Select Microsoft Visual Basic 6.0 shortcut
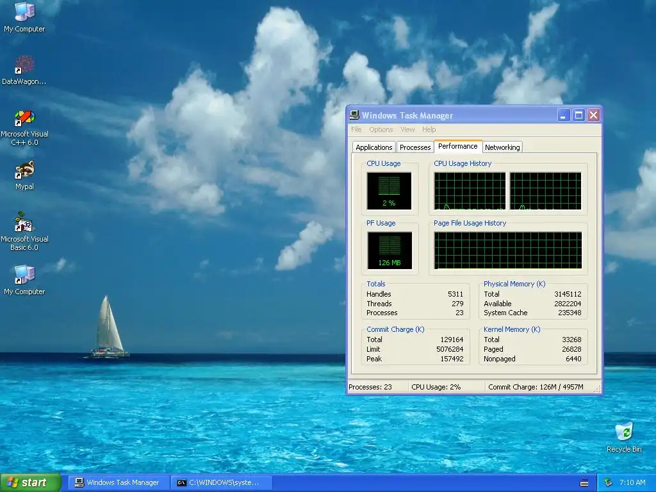The width and height of the screenshot is (656, 492). point(24,232)
